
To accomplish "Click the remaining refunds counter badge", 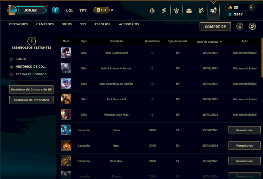I will [32, 41].
